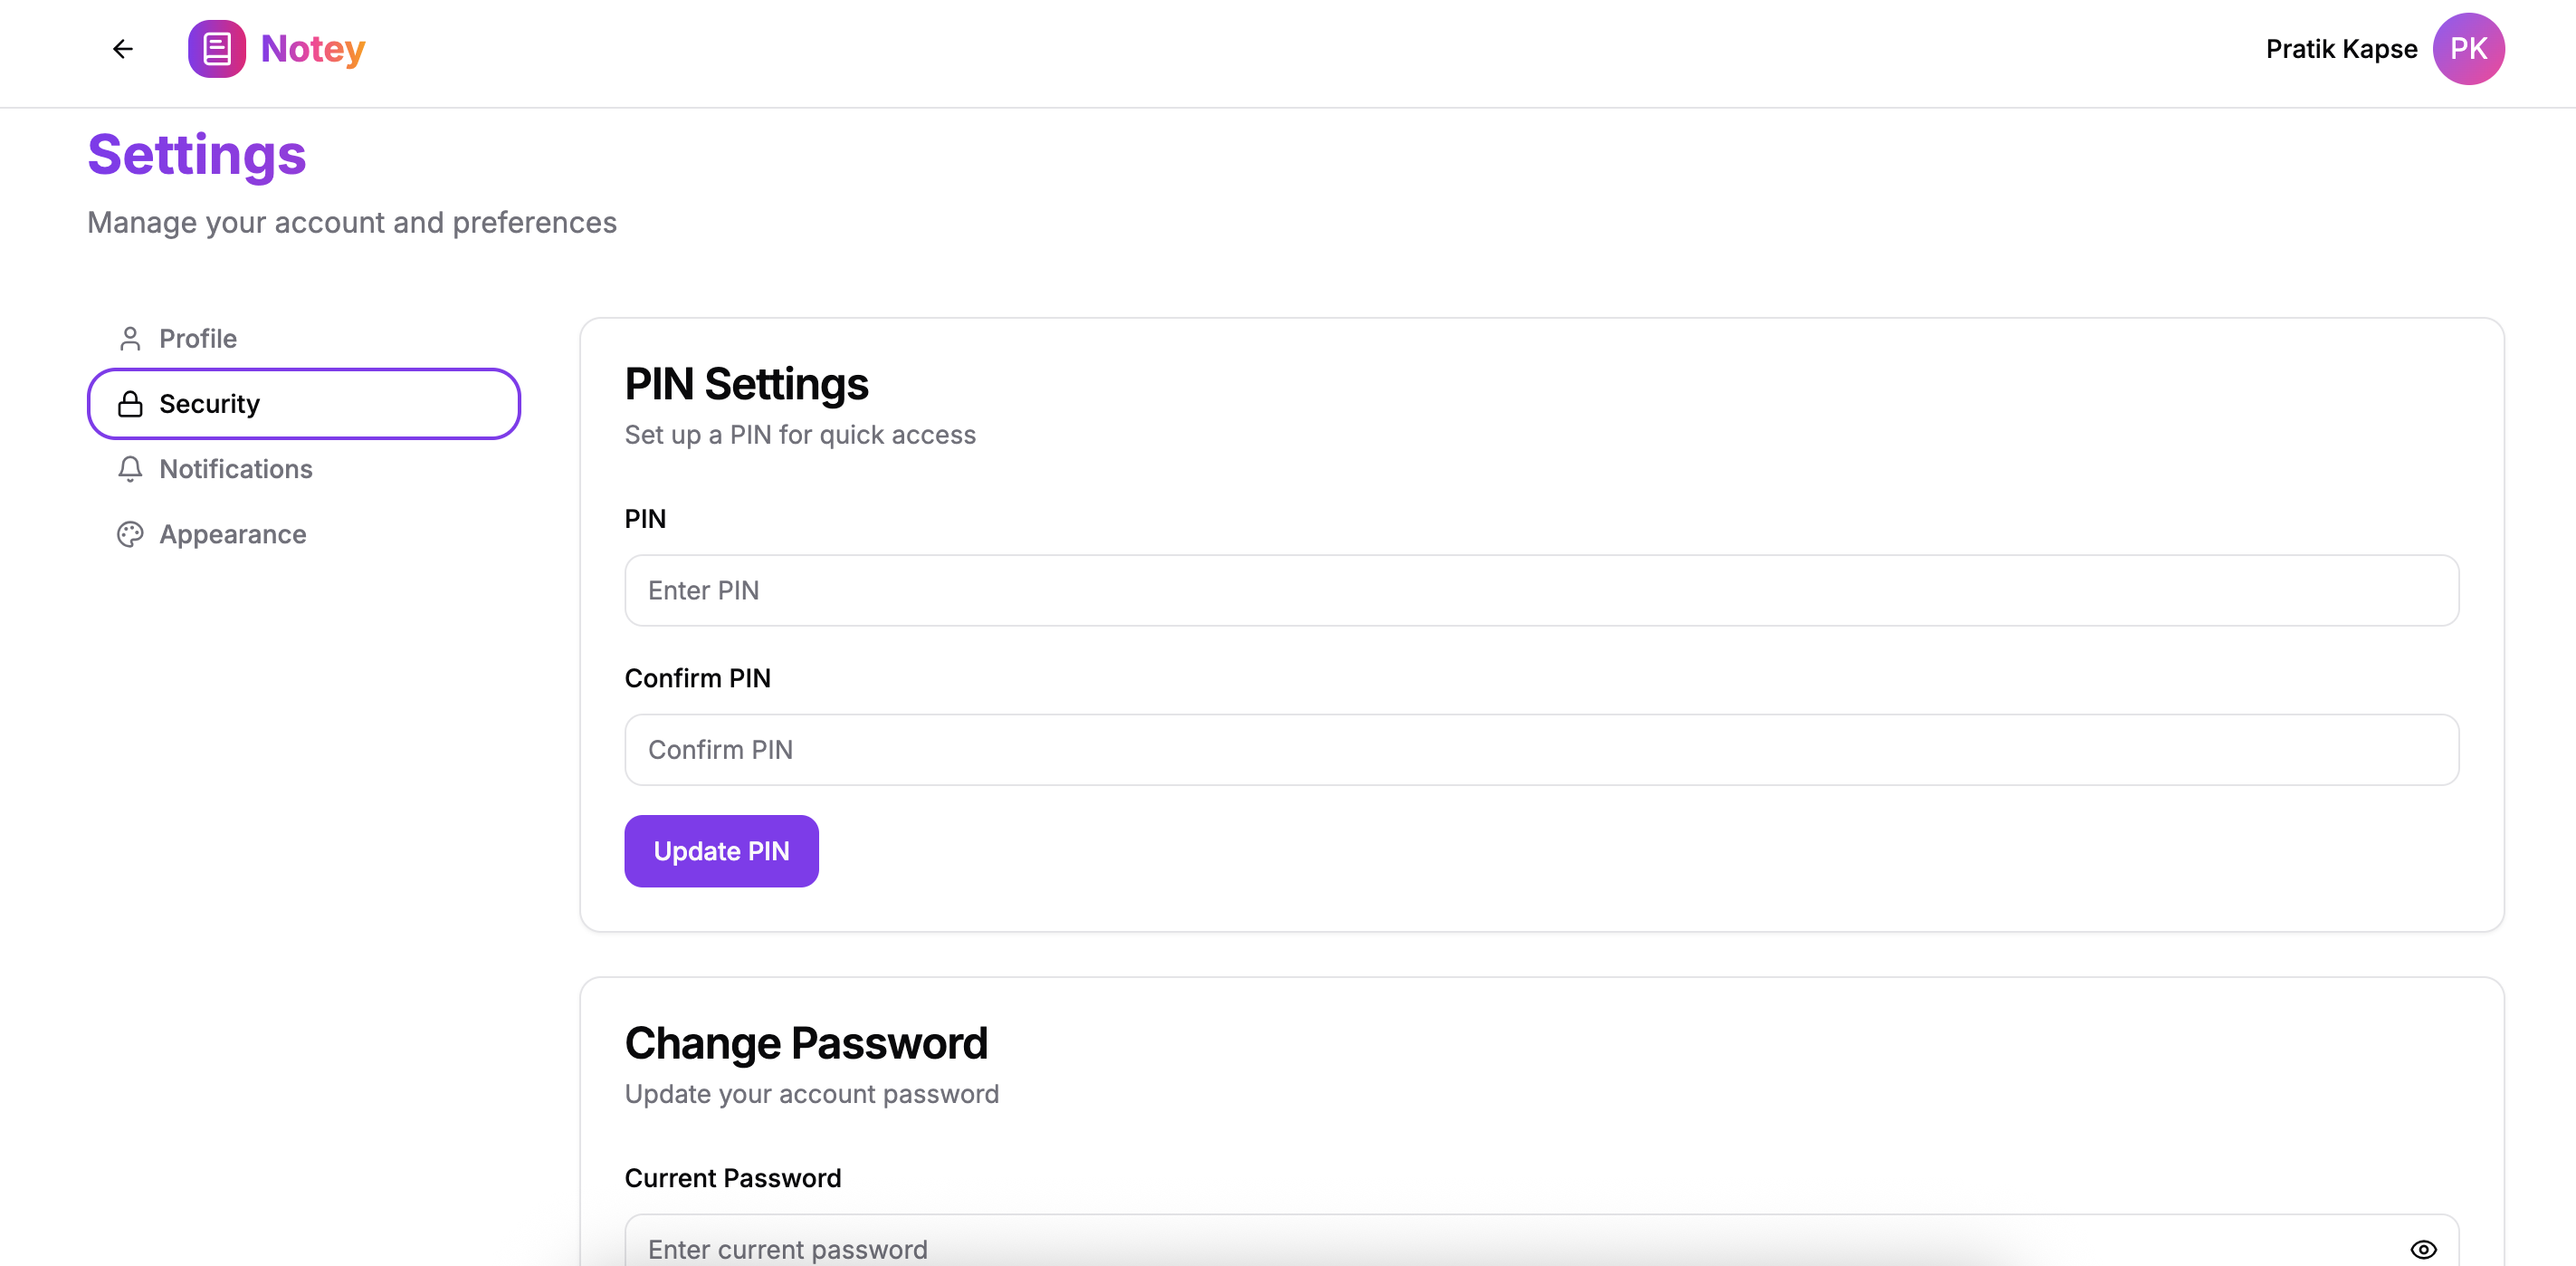Click the Notifications bell icon
This screenshot has height=1266, width=2576.
130,468
